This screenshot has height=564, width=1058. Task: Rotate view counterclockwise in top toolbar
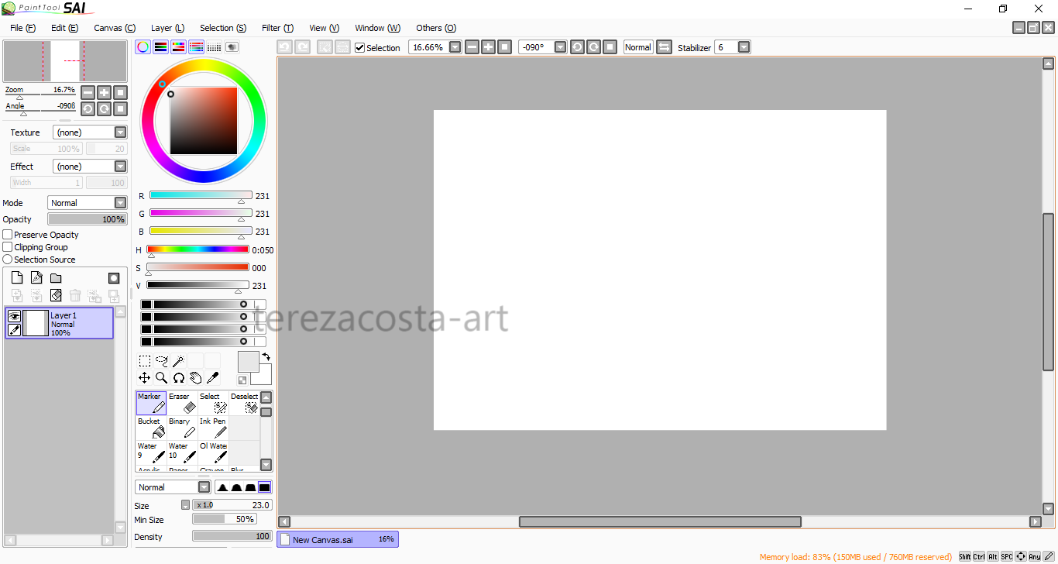(577, 47)
